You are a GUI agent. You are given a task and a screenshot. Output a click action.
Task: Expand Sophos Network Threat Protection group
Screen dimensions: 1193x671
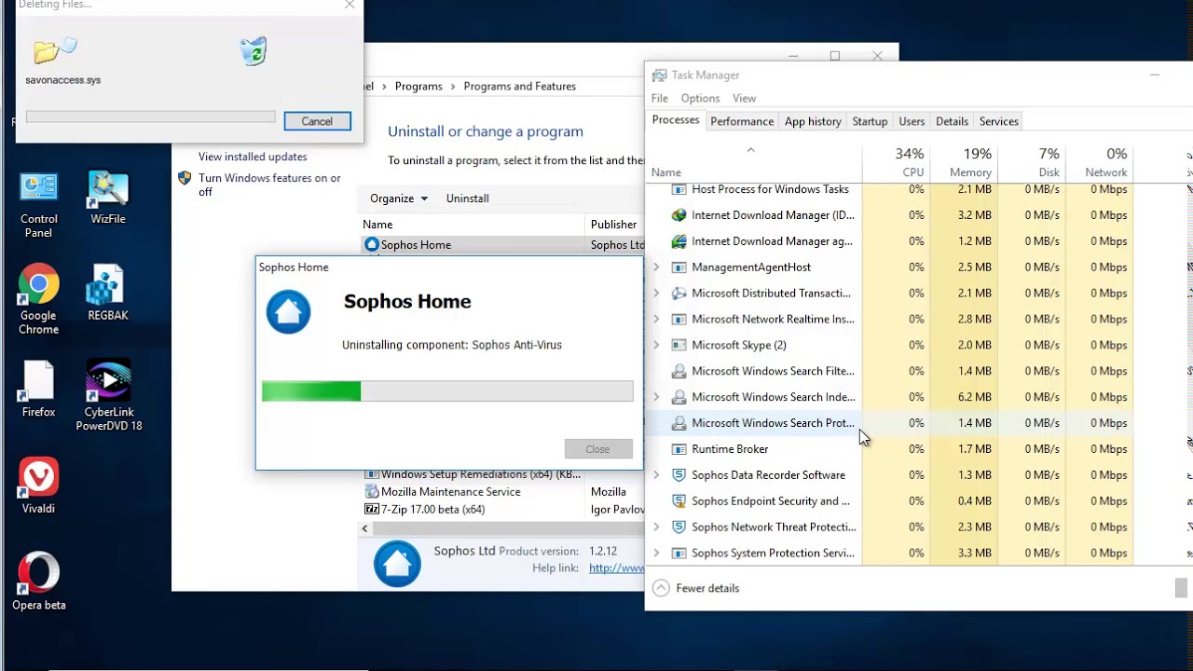click(656, 527)
